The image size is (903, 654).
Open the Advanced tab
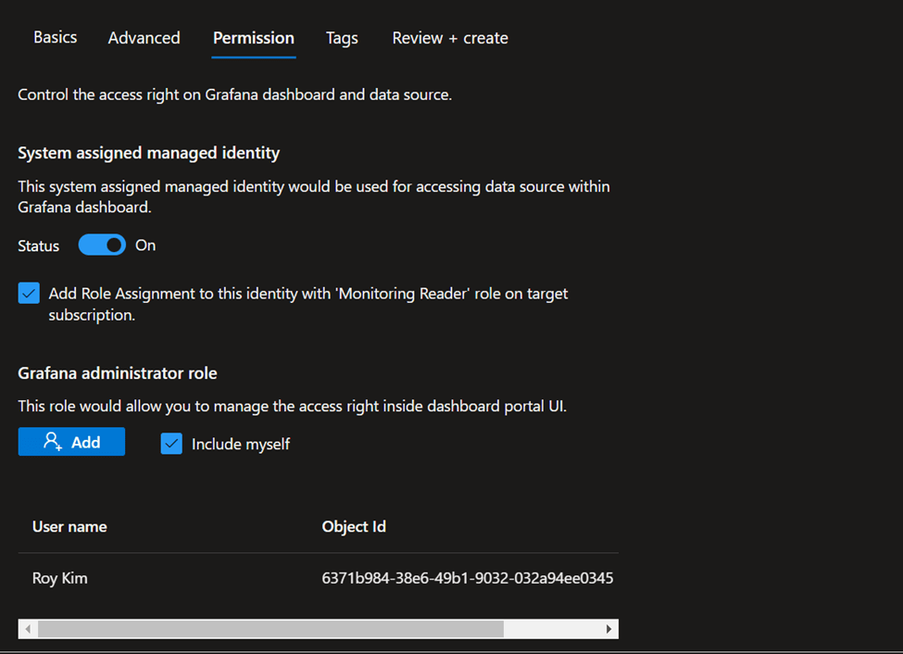144,38
